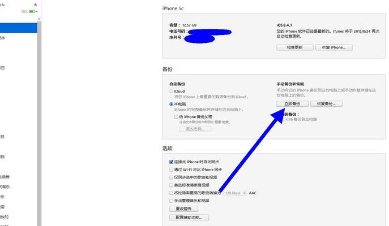Check 将比特率更高的歌曲转换为 option

coord(171,193)
